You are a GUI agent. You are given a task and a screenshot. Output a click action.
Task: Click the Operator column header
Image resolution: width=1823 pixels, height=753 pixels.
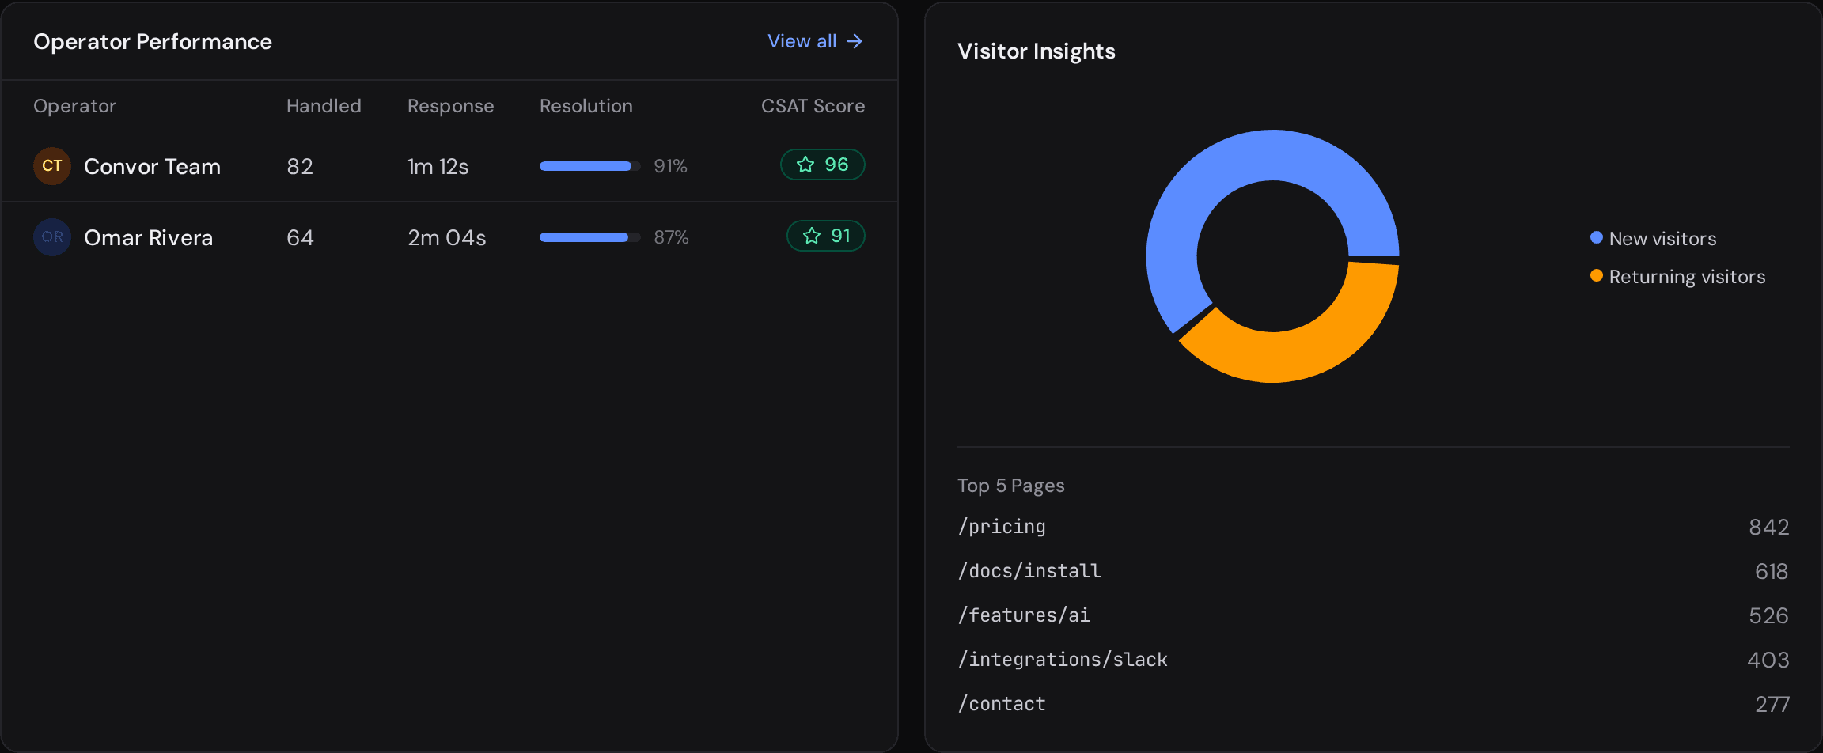(74, 106)
